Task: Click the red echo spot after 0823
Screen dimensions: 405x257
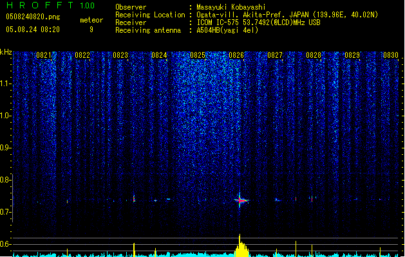Action: point(134,199)
